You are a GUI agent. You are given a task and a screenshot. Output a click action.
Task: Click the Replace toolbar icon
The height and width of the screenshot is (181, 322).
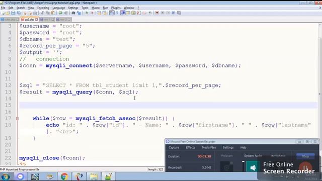pyautogui.click(x=78, y=13)
